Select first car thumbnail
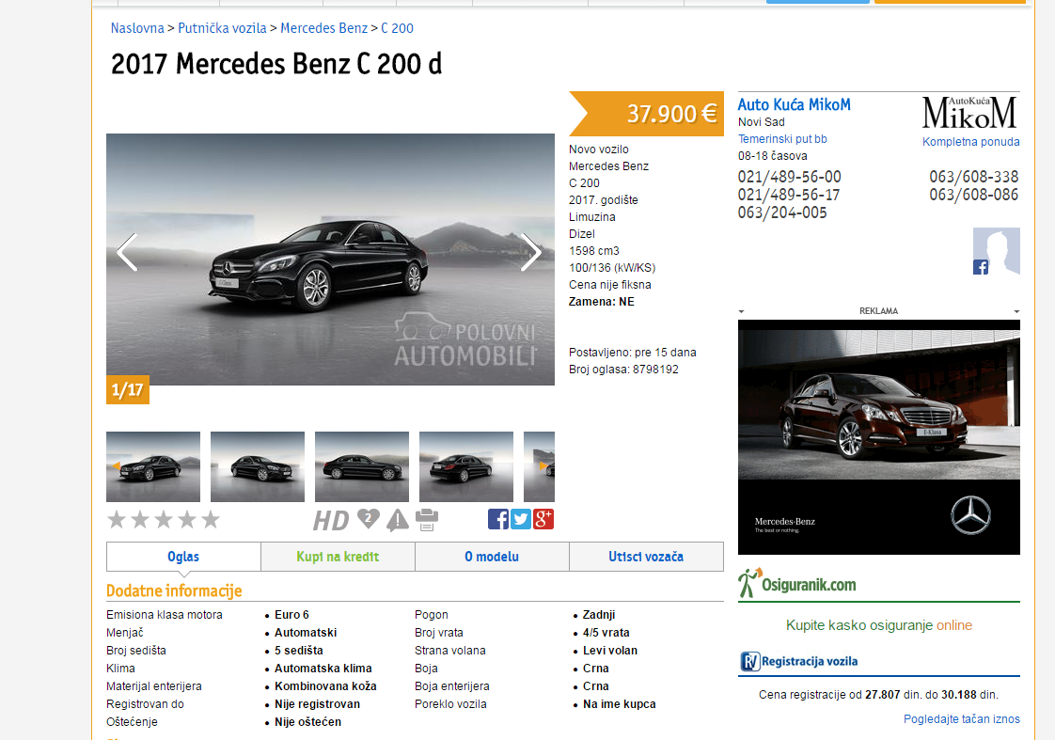Image resolution: width=1055 pixels, height=740 pixels. pos(153,467)
